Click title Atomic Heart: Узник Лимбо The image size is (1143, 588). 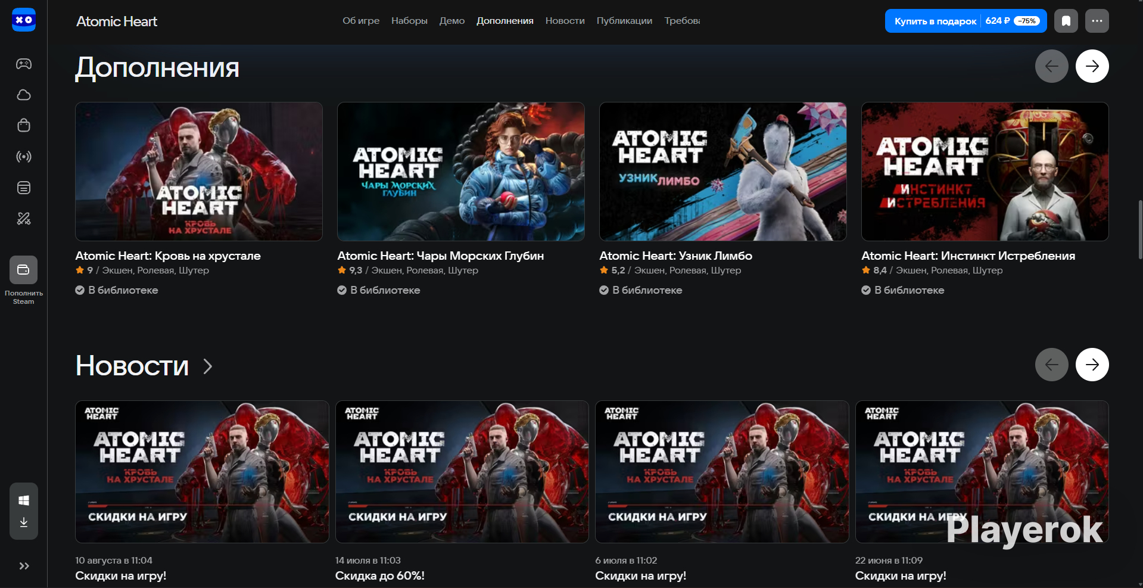point(676,256)
